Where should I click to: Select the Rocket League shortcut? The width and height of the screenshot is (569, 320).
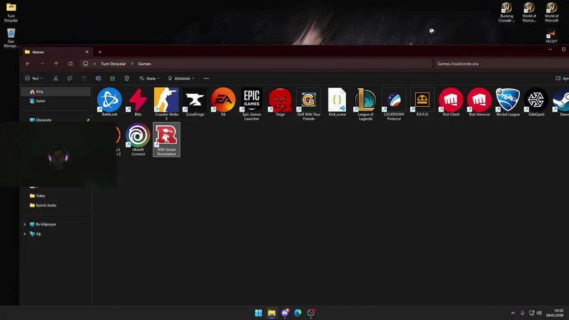coord(508,103)
